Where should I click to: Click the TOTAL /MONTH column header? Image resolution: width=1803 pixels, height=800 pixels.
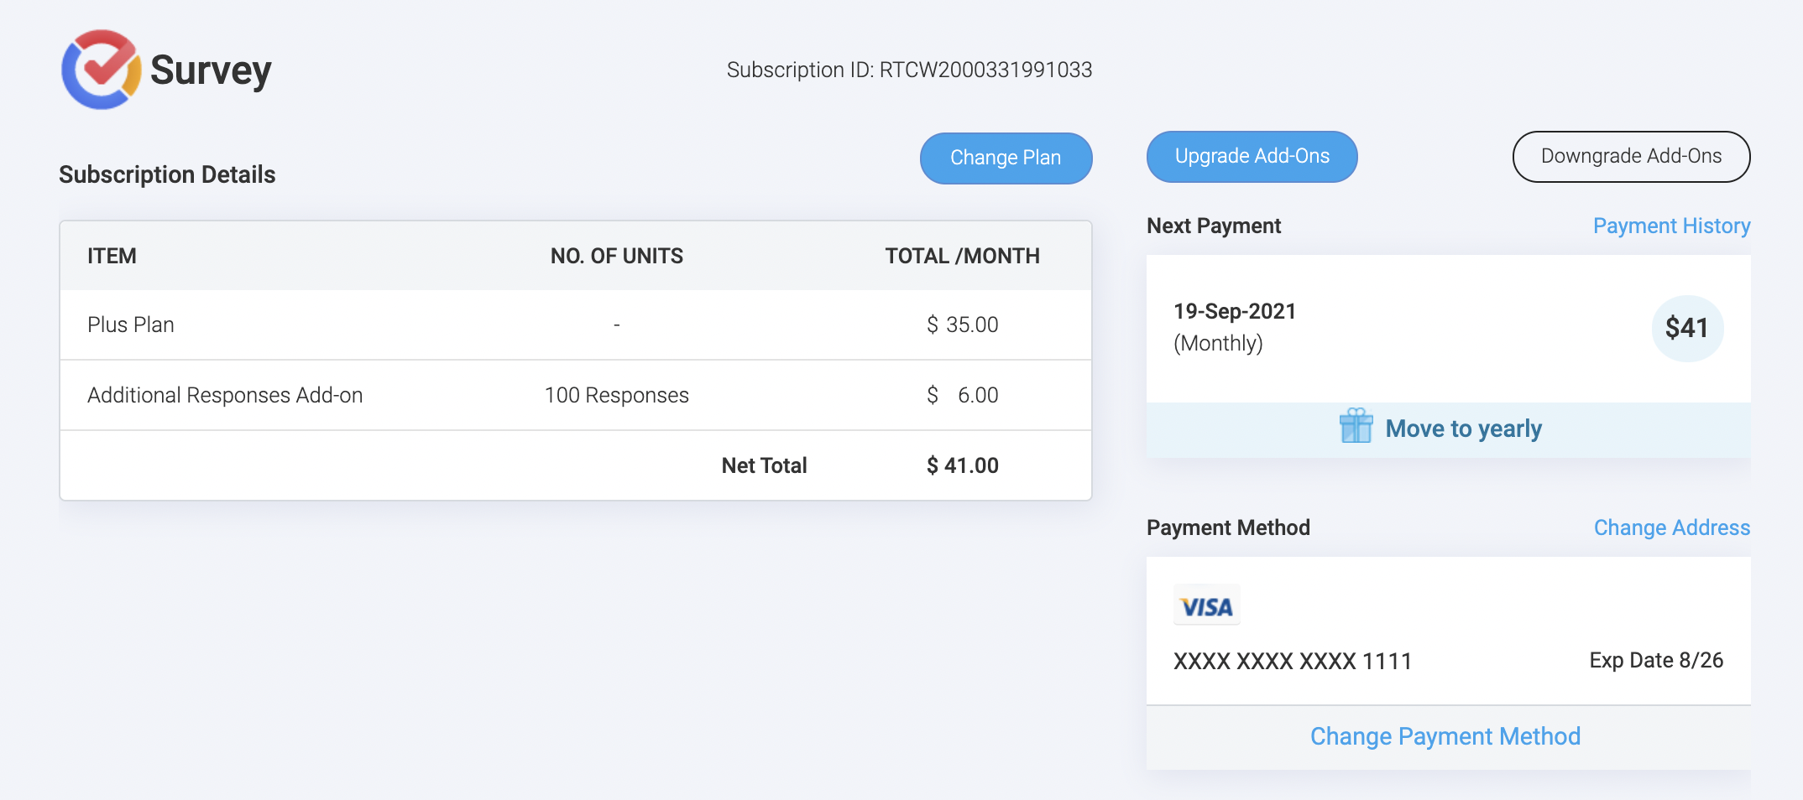click(962, 256)
